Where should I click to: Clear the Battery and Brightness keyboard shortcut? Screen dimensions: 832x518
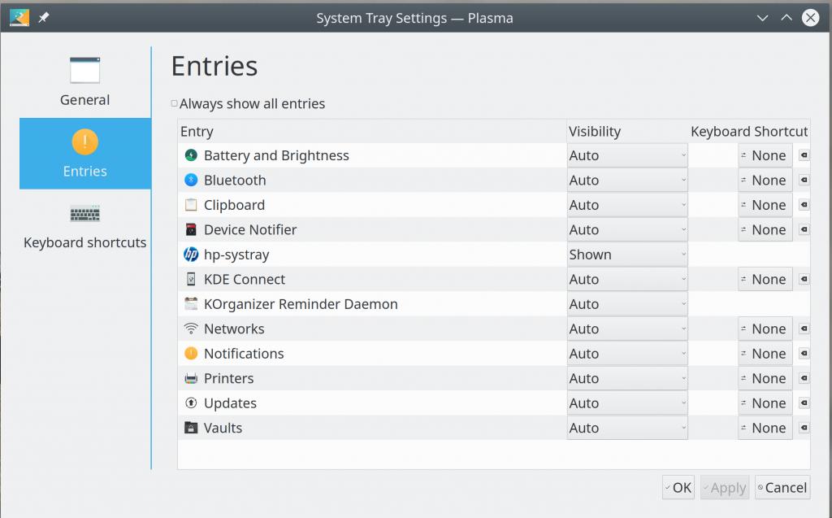[804, 155]
